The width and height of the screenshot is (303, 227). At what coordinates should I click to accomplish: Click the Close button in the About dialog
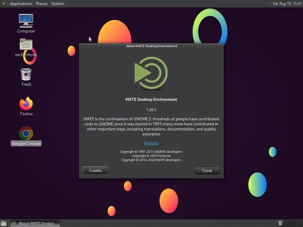pos(207,171)
